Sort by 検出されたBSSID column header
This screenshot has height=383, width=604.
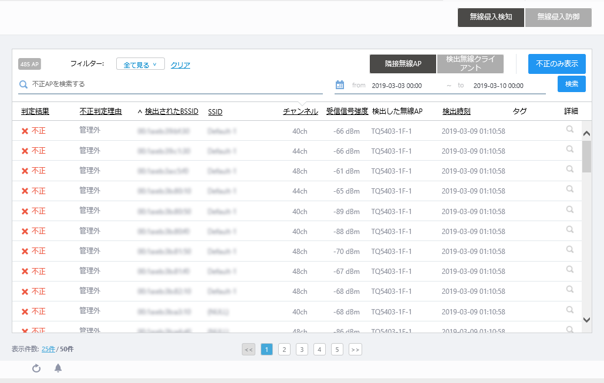(171, 111)
